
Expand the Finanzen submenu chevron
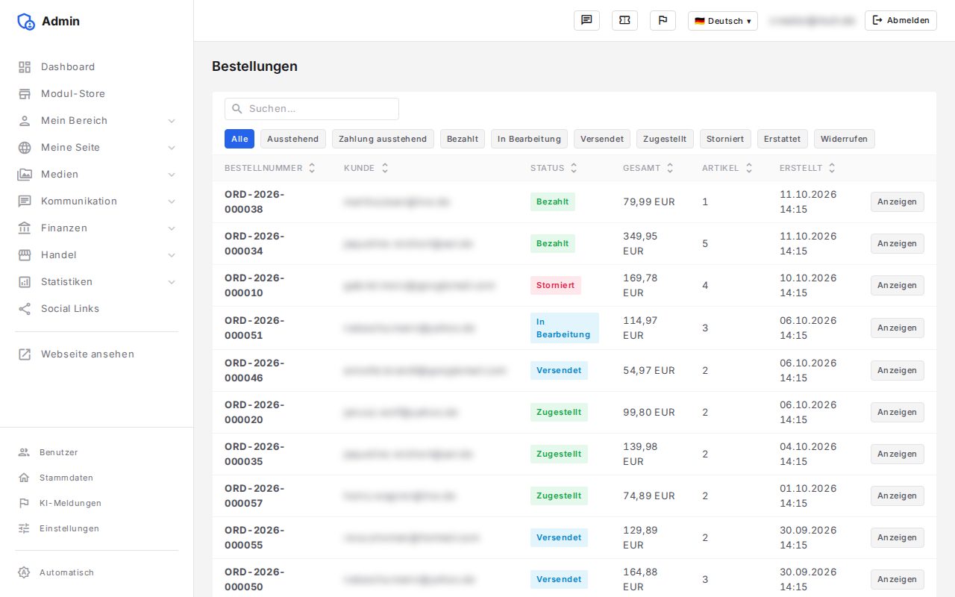pos(172,228)
